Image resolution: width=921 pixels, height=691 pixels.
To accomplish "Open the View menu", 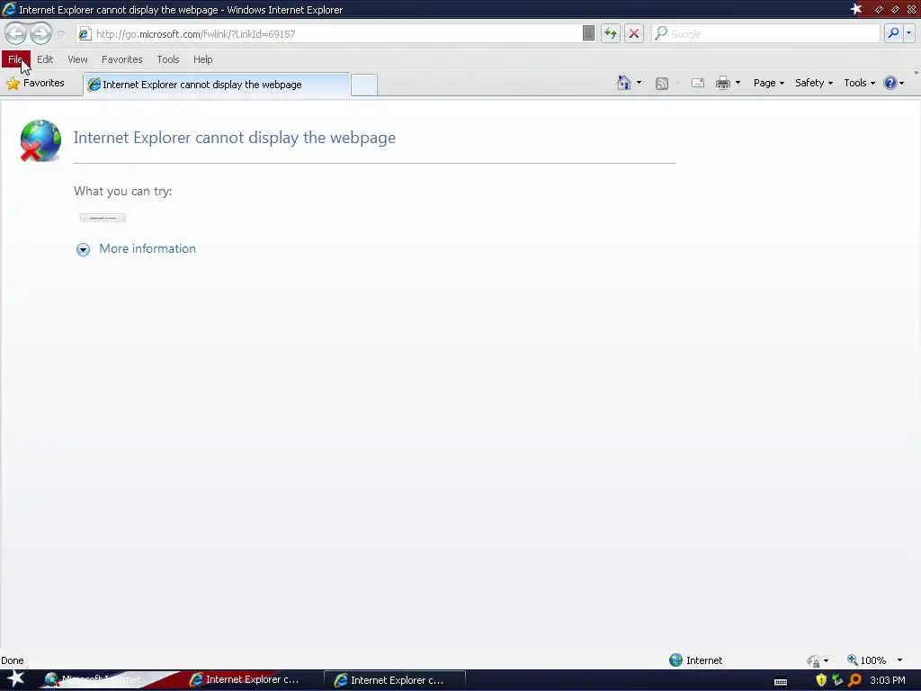I will click(77, 59).
